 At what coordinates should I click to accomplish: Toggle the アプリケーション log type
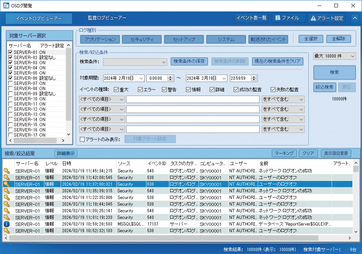pos(100,40)
